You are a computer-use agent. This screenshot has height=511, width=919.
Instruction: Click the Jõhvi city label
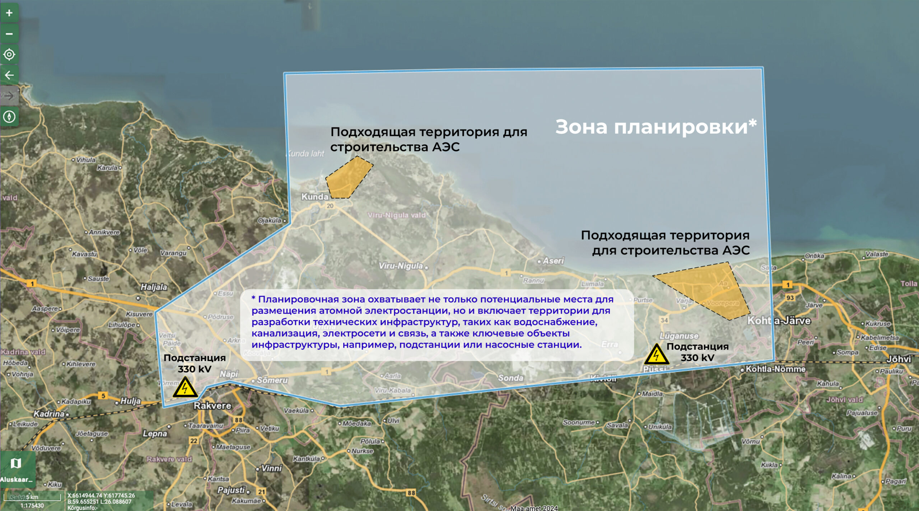coord(899,359)
